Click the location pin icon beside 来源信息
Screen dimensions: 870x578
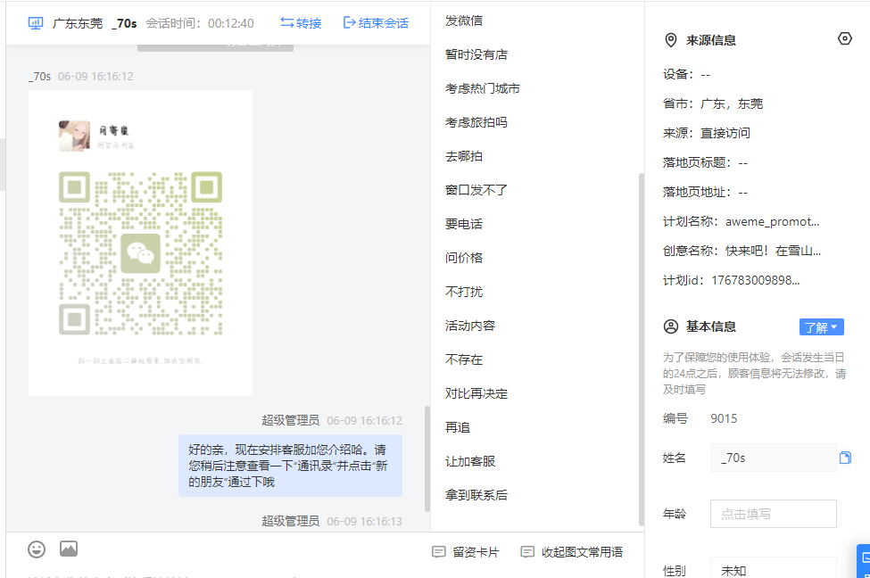671,40
